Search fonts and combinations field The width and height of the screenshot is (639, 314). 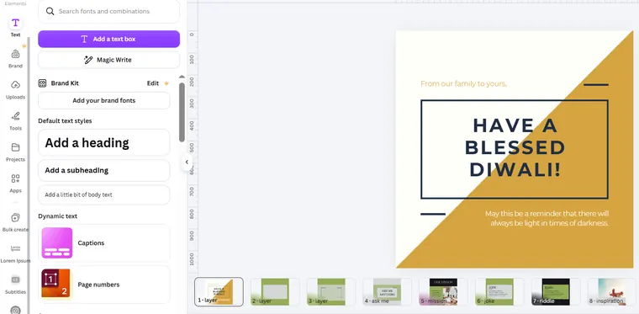pyautogui.click(x=108, y=12)
